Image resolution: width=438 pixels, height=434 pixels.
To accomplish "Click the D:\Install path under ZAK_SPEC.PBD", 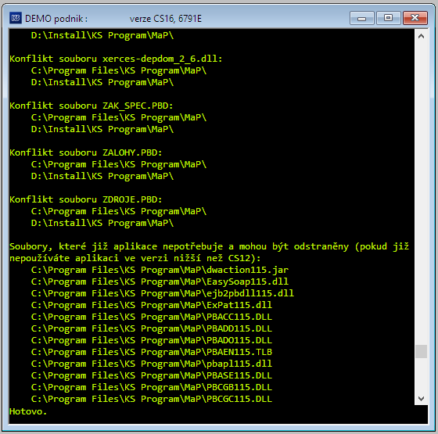I will 102,129.
